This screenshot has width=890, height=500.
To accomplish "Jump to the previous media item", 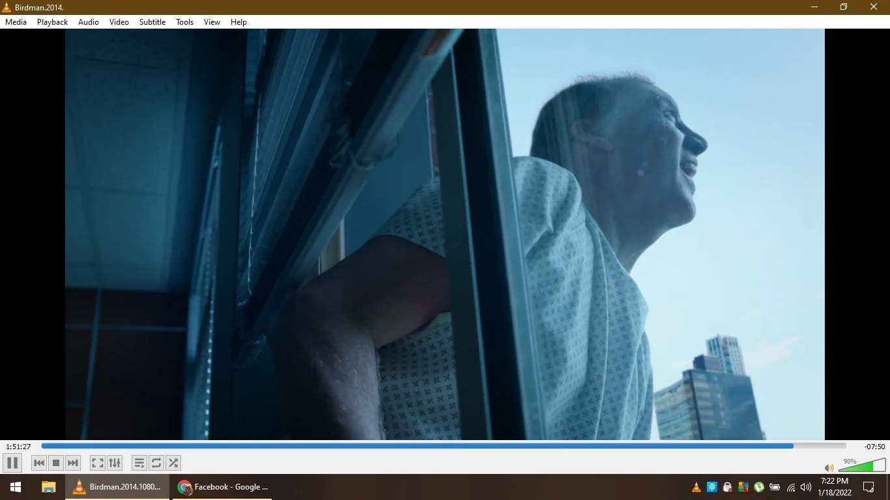I will coord(39,463).
